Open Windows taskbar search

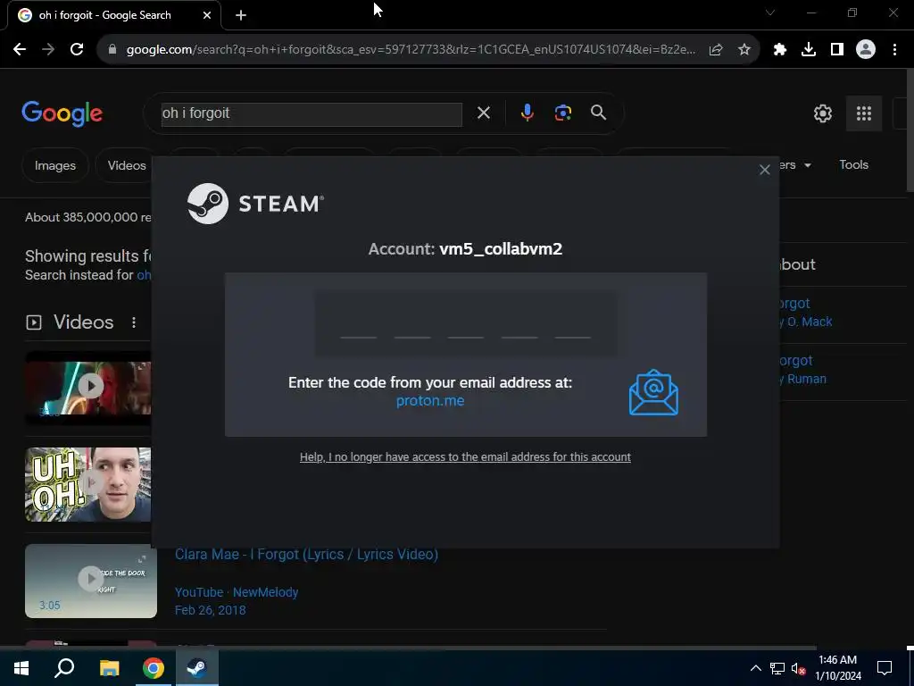64,668
